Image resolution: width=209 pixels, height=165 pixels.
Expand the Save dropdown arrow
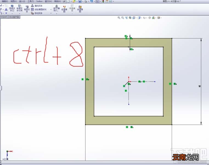[x=83, y=1]
